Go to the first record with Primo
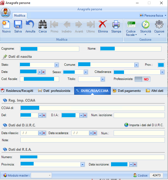 54,24
